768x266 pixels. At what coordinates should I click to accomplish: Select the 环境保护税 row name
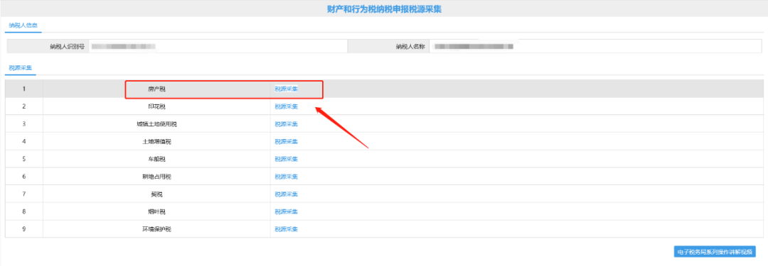tap(156, 229)
